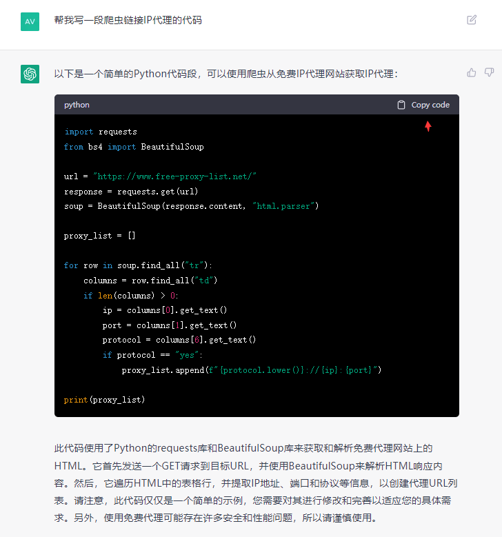Click the green AV user avatar
This screenshot has height=537, width=502.
click(x=30, y=21)
